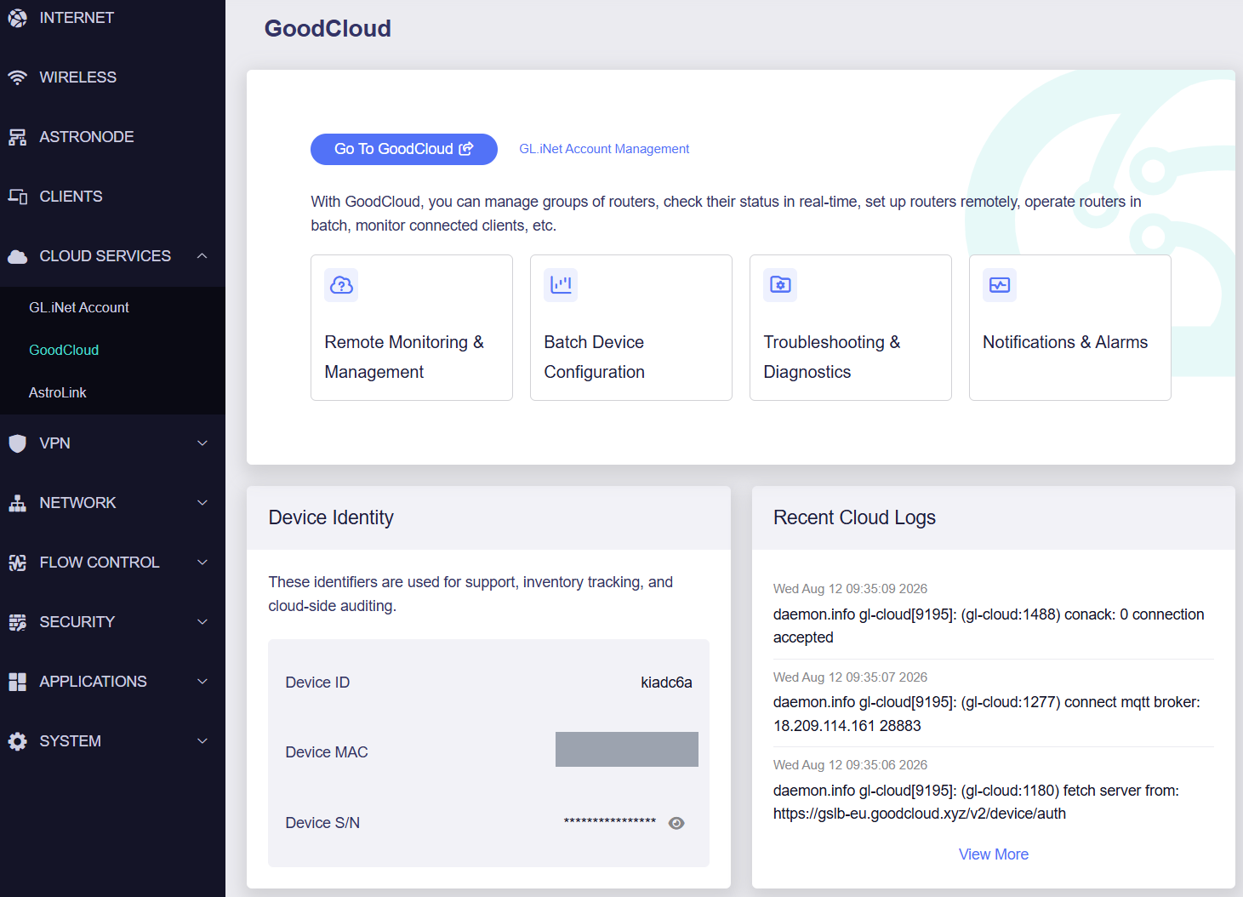Open Batch Device Configuration card
Screen dimensions: 1243x897
631,328
